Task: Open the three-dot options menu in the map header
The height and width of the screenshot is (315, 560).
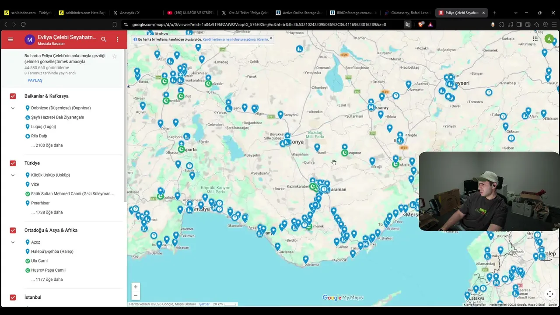Action: 117,39
